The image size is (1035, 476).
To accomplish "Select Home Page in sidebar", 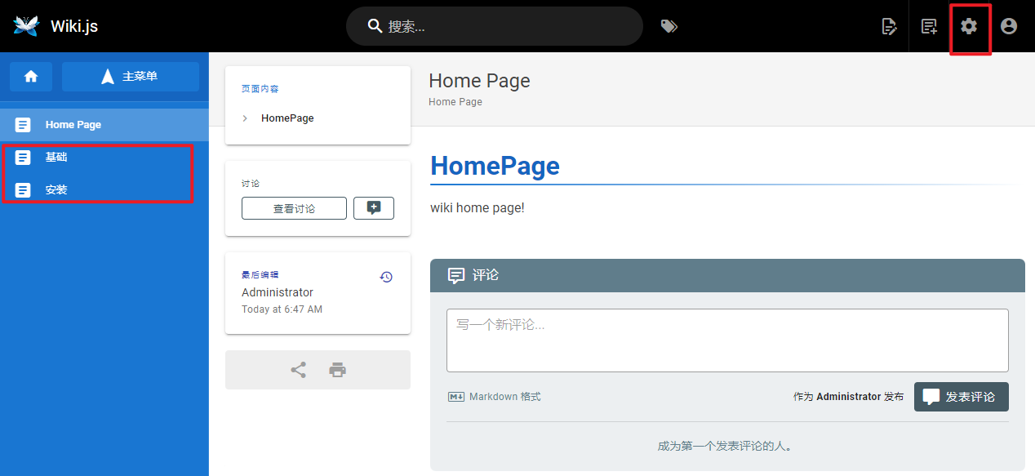I will click(x=104, y=125).
